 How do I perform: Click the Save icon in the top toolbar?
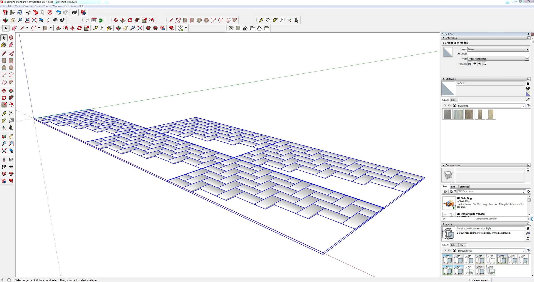(x=20, y=12)
